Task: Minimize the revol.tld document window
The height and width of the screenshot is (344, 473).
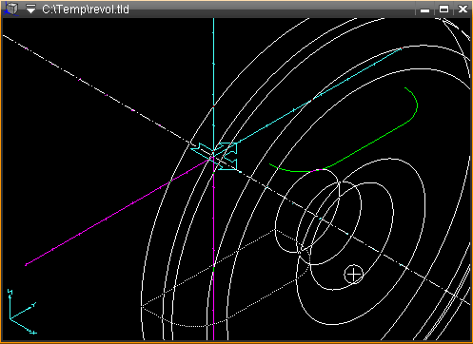Action: [424, 10]
